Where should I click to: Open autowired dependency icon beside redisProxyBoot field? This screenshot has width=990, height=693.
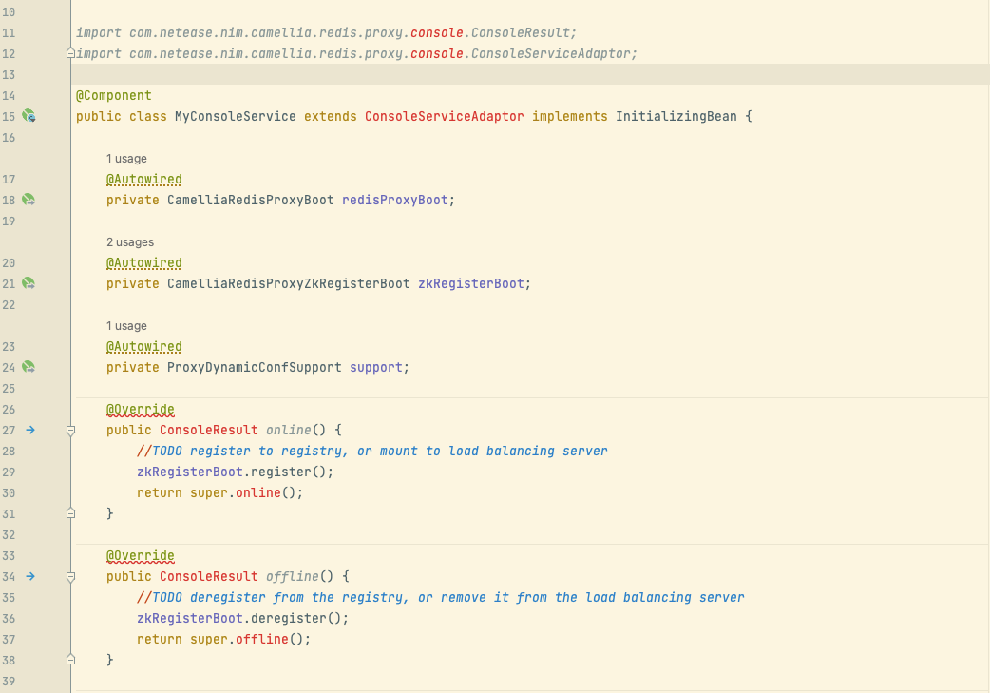[x=29, y=200]
